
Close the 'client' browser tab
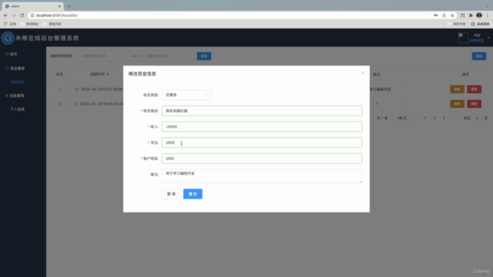point(59,6)
